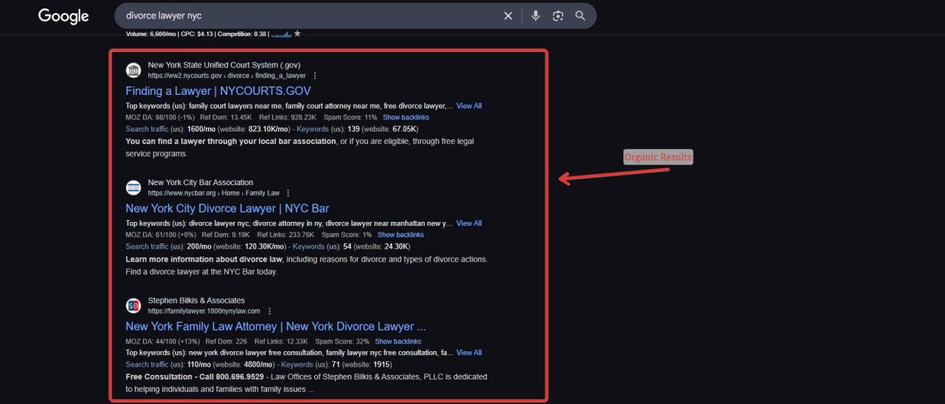This screenshot has height=404, width=945.
Task: Click 'Spam Score: 32%' in the Bilkis result
Action: (343, 341)
